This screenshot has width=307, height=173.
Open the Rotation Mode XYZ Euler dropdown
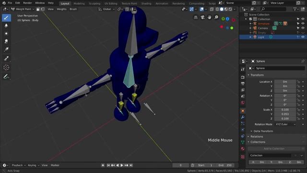pyautogui.click(x=285, y=124)
